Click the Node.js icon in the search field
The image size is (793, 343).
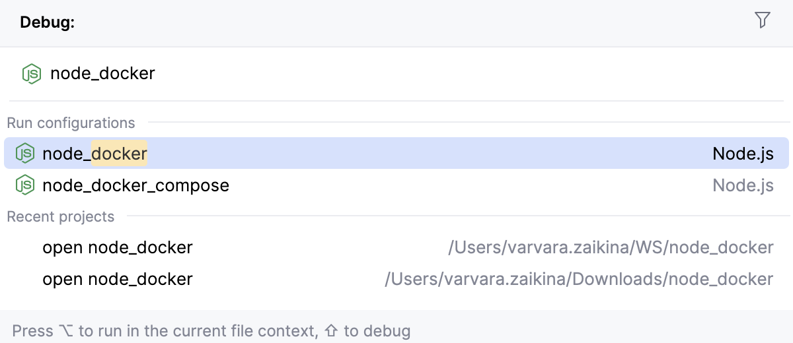click(x=31, y=73)
